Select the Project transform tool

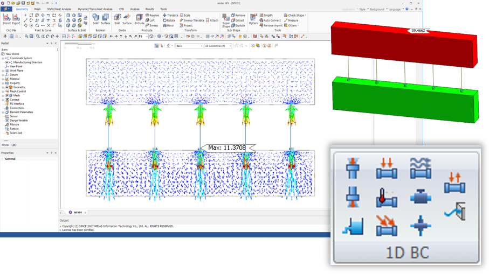(186, 25)
